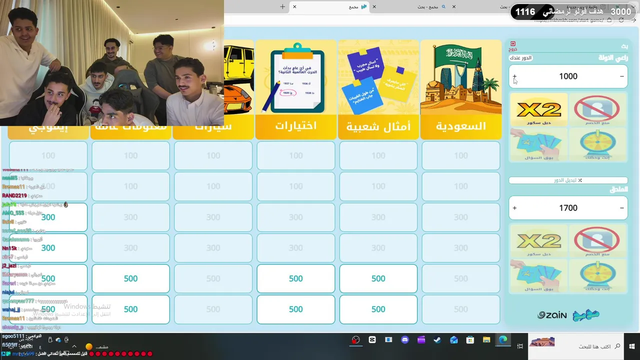Screen dimensions: 640x360
Task: Open Microsoft Store from taskbar
Action: (470, 340)
